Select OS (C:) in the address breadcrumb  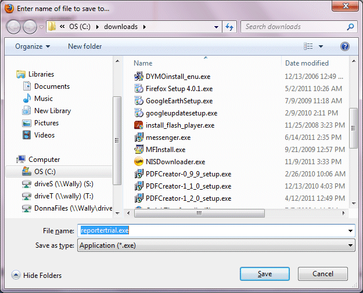click(80, 27)
